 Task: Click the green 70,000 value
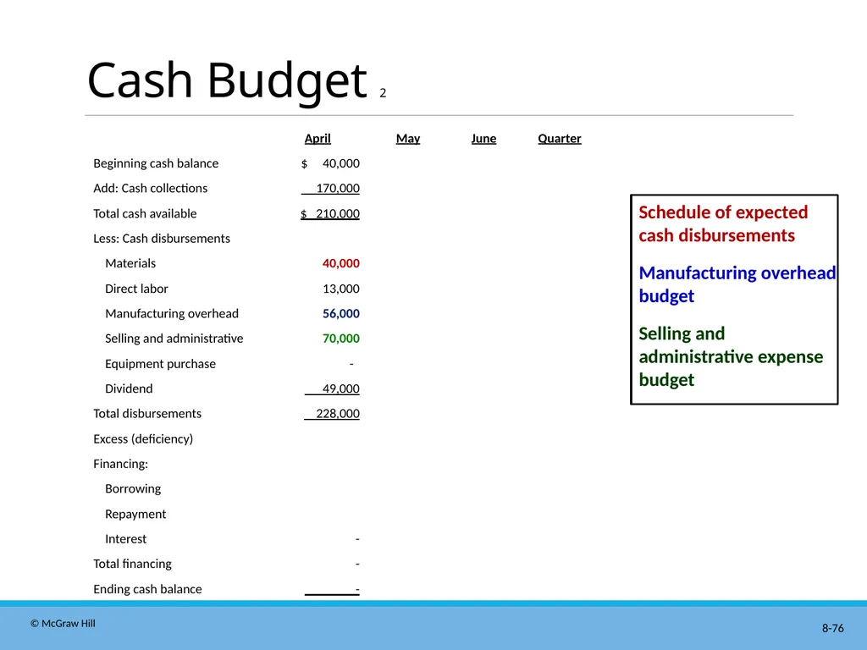[341, 339]
